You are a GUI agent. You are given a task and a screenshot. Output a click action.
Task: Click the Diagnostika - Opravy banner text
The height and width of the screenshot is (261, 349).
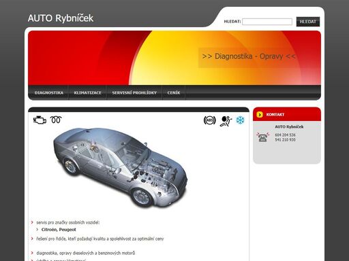249,56
